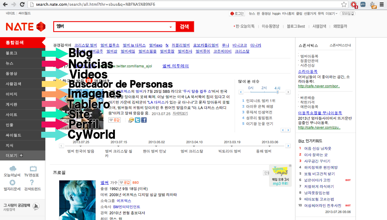Image resolution: width=387 pixels, height=220 pixels.
Task: Select the 뉴스 item in the sidebar
Action: coord(23,63)
